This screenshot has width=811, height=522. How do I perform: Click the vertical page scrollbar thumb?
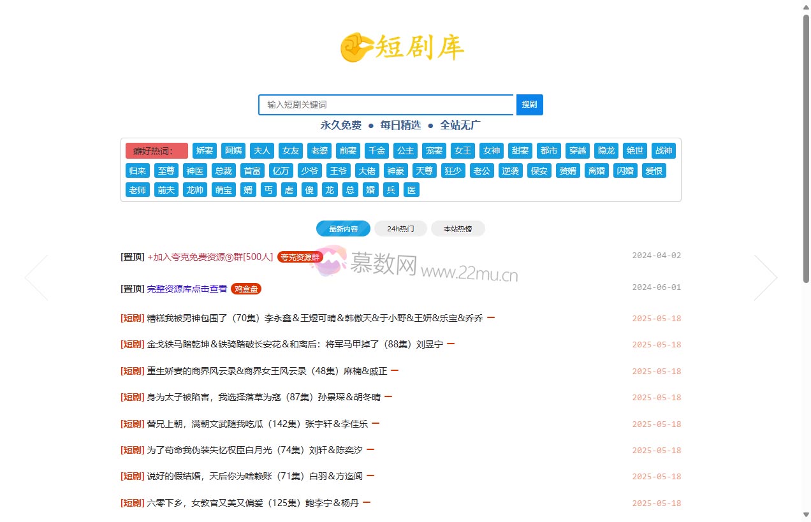806,147
